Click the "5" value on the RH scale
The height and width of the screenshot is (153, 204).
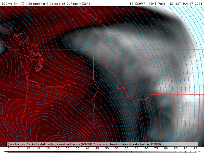18,148
